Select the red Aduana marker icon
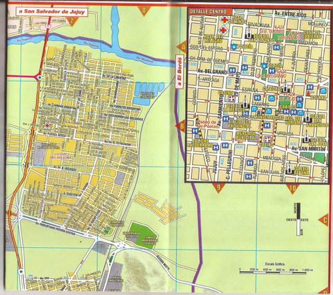The width and height of the screenshot is (333, 295). [x=308, y=93]
